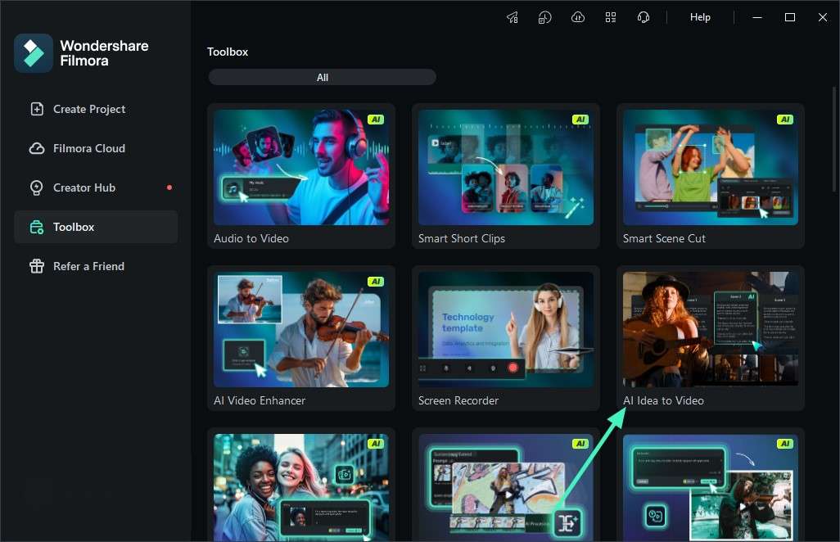Click the vertical scrollbar of the toolbox
The height and width of the screenshot is (542, 840).
pyautogui.click(x=834, y=139)
